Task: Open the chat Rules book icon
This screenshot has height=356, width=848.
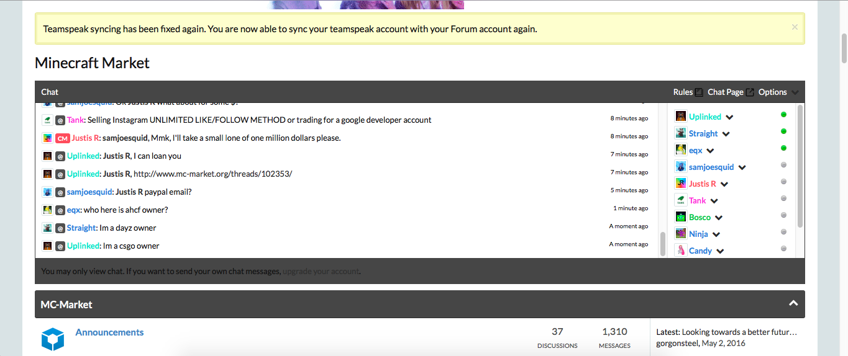Action: pos(699,92)
